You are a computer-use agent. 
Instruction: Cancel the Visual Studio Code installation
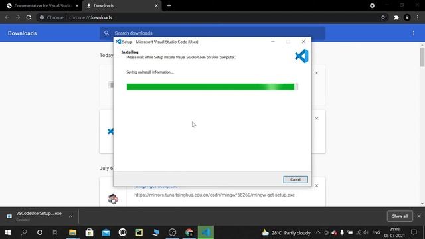click(x=295, y=179)
